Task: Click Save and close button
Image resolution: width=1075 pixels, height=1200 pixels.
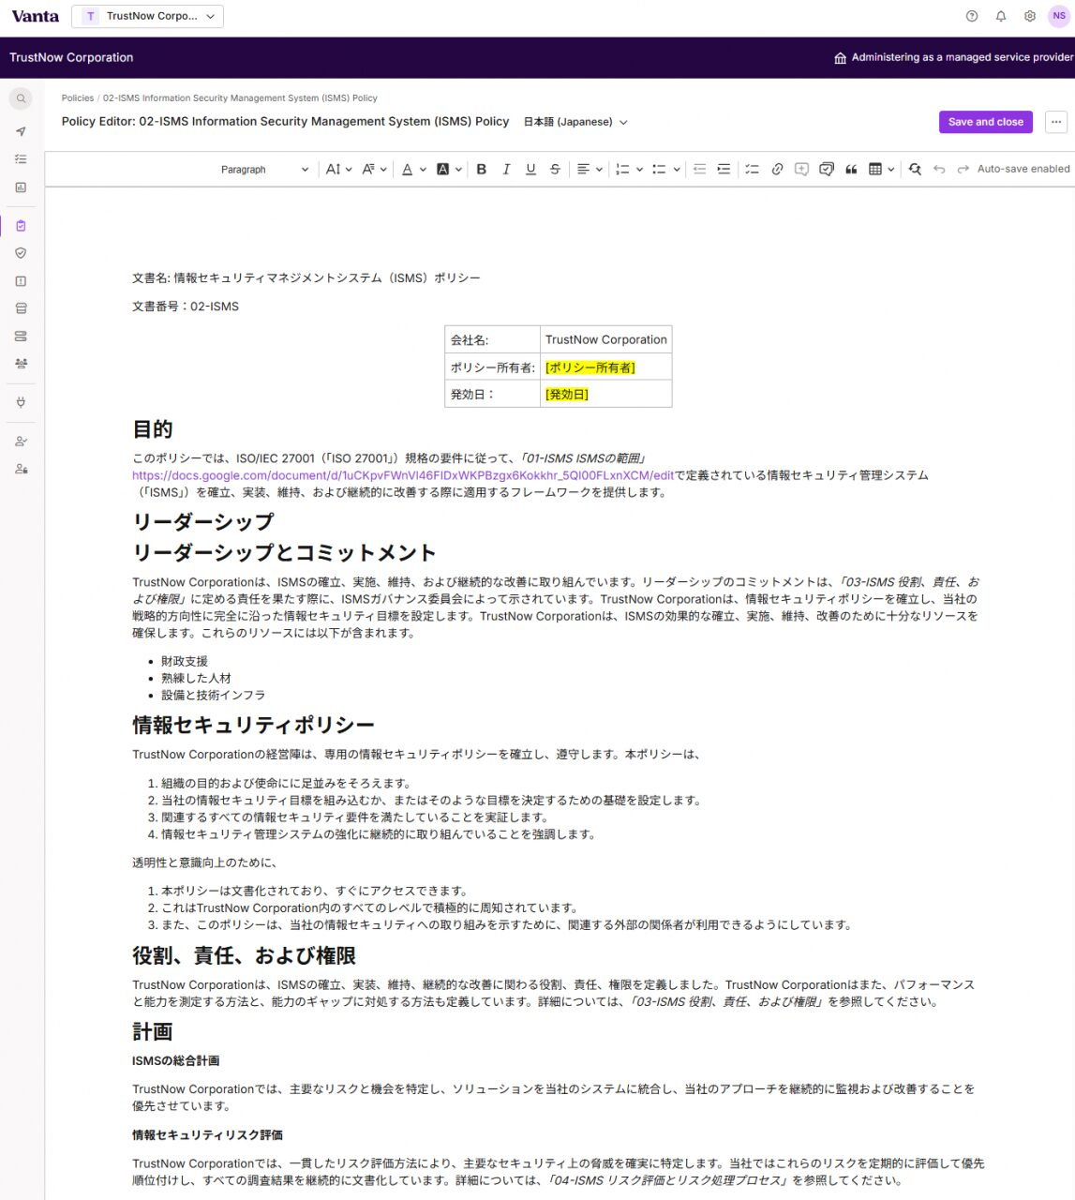Action: (986, 122)
